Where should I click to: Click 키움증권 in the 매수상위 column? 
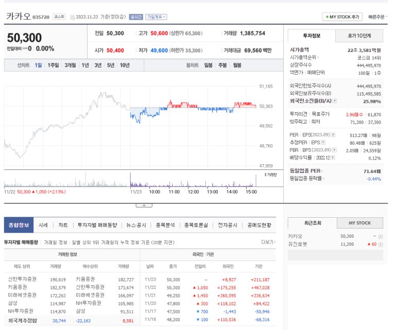tap(85, 279)
